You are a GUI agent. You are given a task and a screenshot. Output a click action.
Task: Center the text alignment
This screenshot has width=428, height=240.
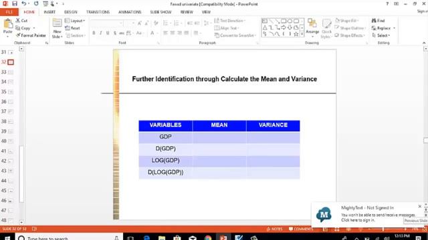pos(173,33)
